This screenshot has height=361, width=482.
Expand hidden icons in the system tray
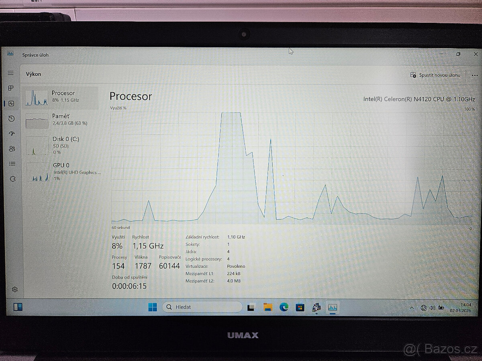pos(411,308)
